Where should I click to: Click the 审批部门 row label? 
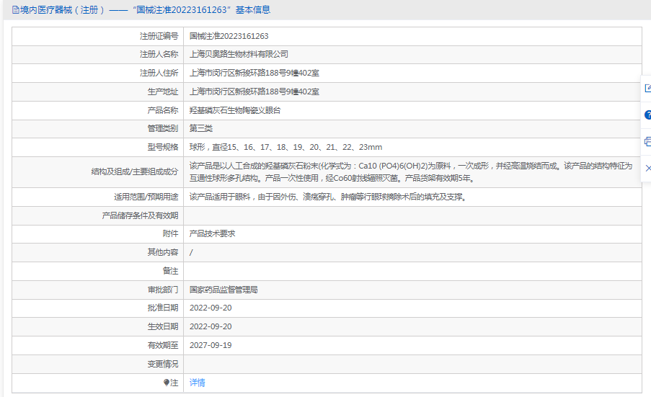[x=163, y=290]
